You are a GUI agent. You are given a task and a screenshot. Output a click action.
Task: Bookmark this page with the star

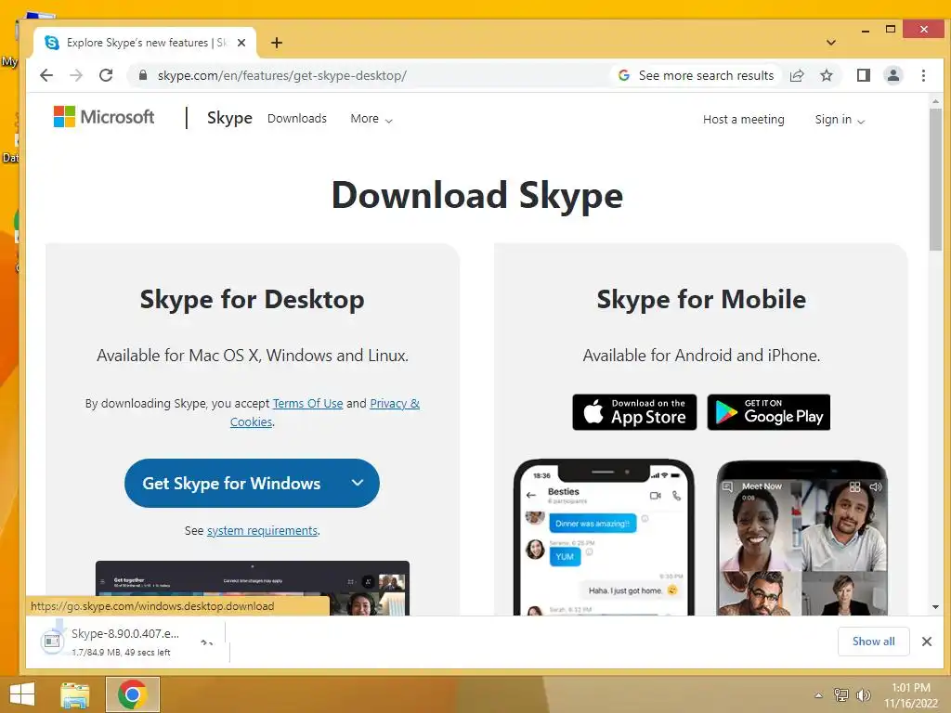pyautogui.click(x=826, y=75)
